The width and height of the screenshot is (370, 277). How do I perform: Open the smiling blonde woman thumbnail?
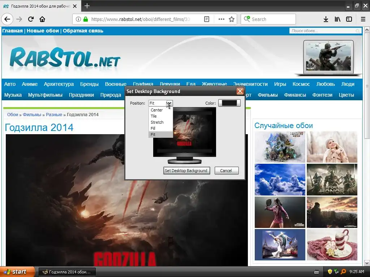coord(332,147)
